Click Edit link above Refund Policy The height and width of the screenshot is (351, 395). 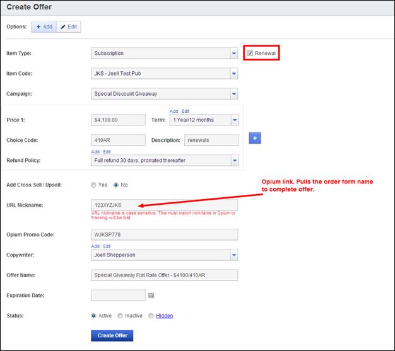(x=107, y=152)
